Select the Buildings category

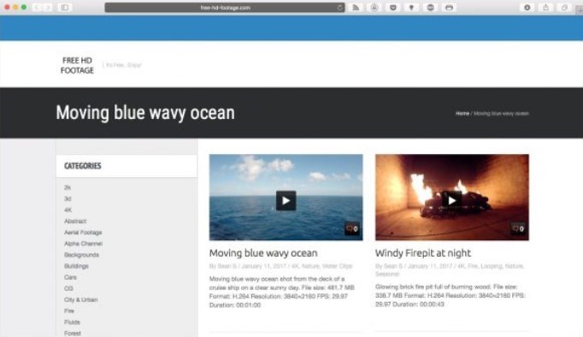click(76, 266)
